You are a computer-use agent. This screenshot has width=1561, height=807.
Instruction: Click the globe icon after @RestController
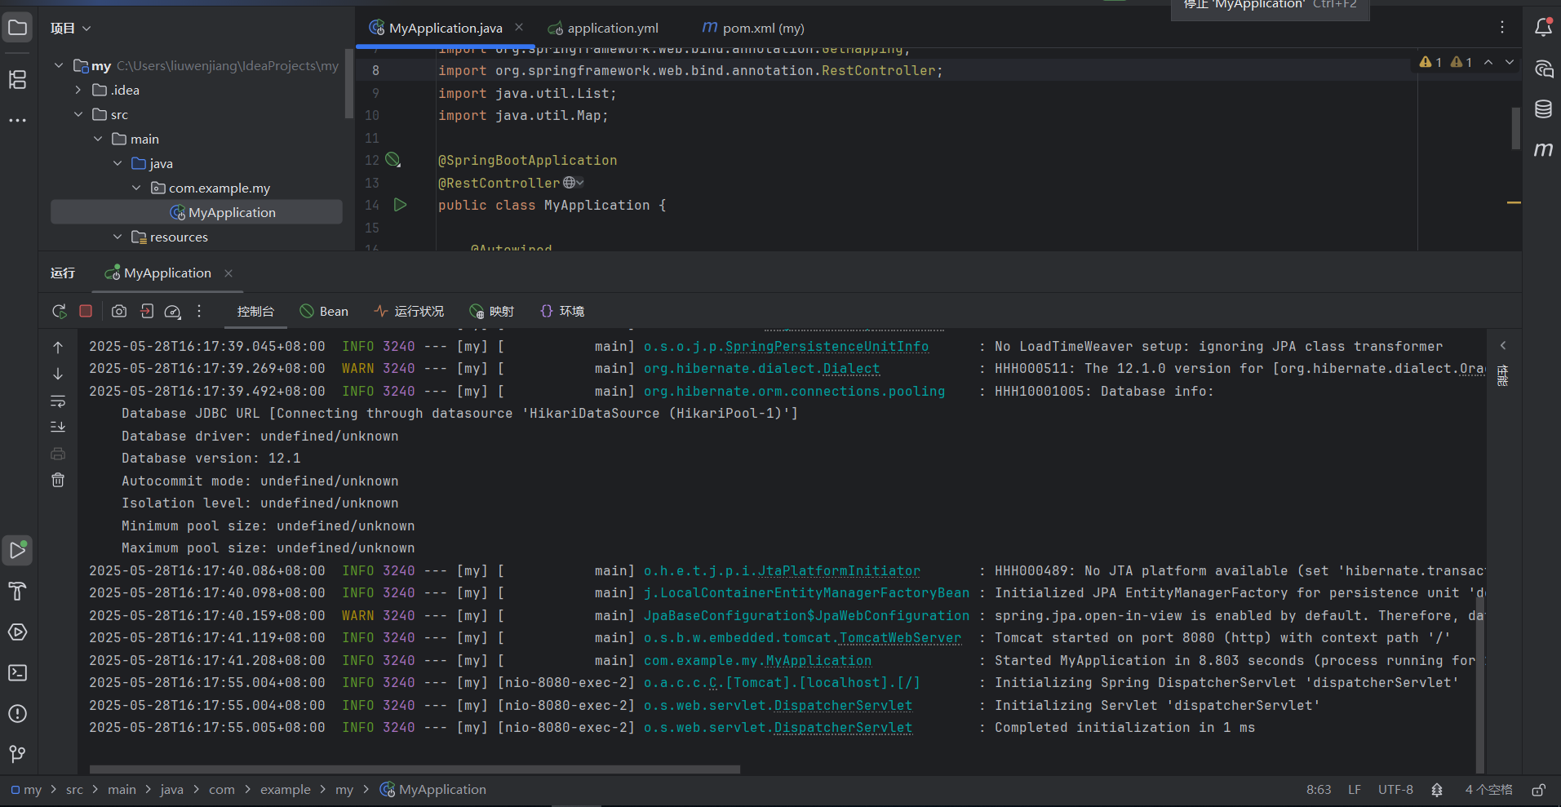click(x=570, y=183)
